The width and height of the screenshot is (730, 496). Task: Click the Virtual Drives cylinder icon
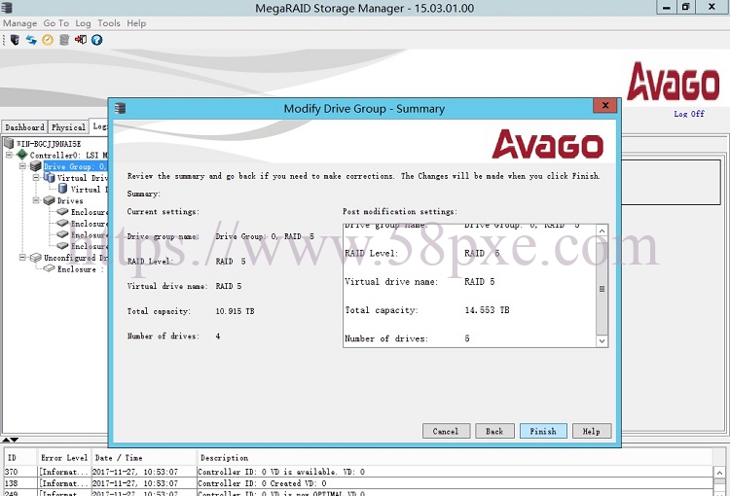50,177
